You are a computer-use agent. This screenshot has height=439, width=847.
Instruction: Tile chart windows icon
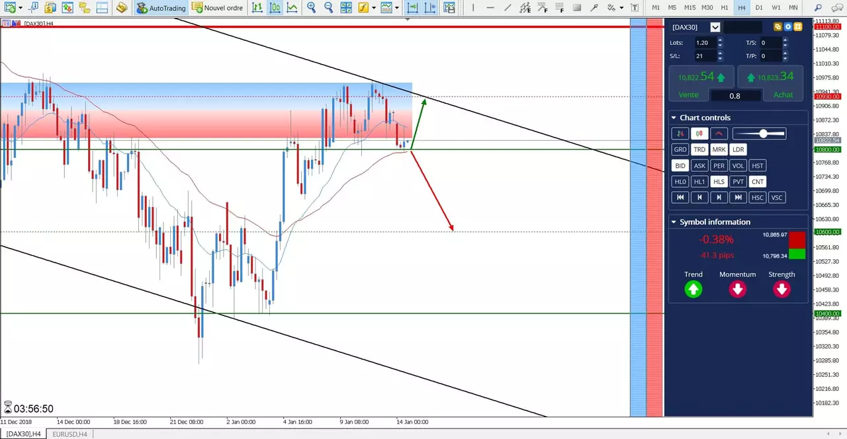coord(346,8)
